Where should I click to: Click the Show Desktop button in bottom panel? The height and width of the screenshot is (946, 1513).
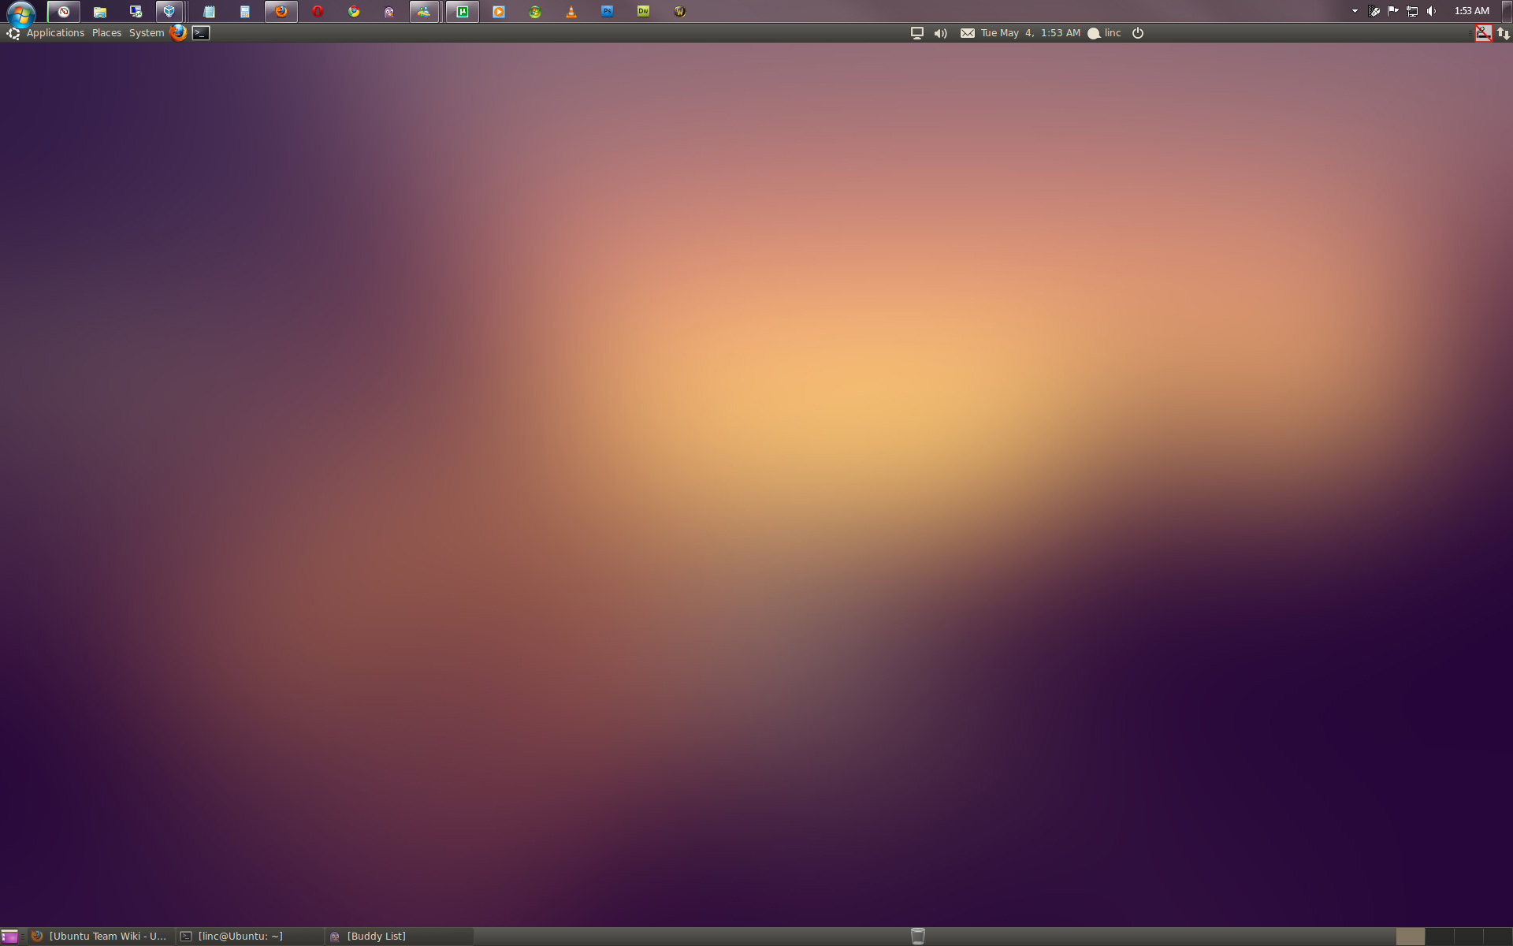(9, 937)
